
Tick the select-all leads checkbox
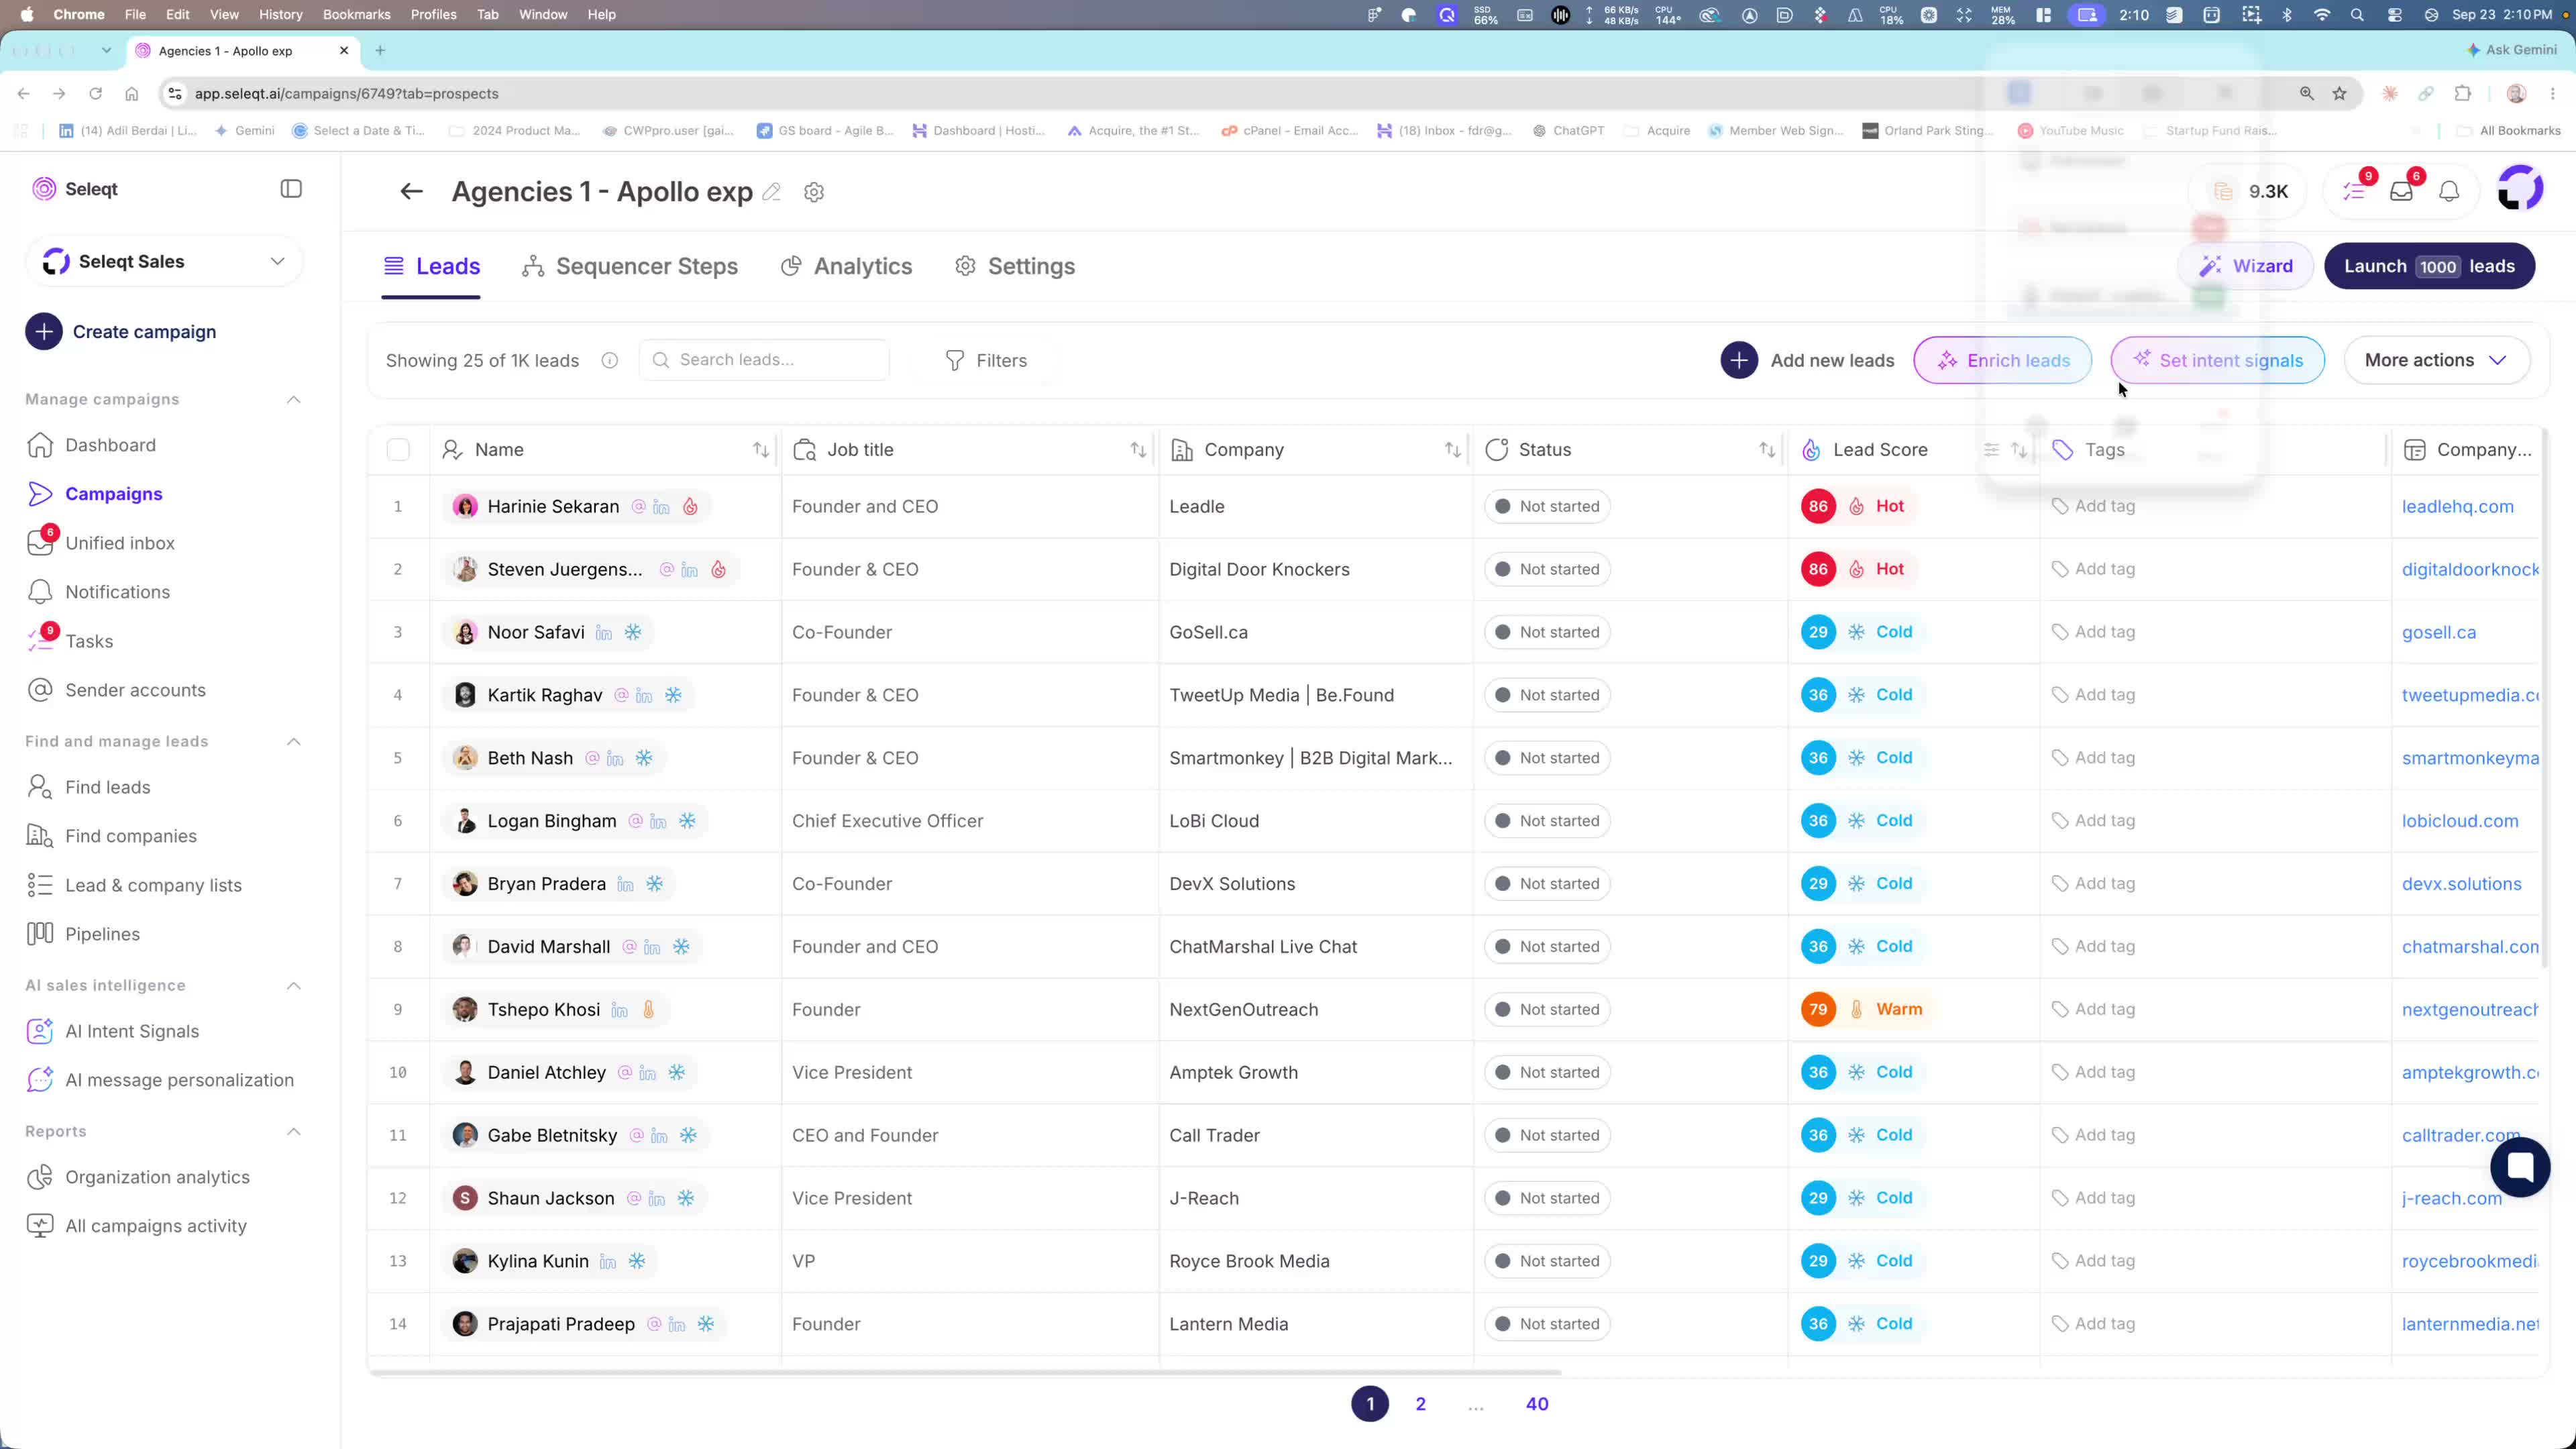tap(398, 450)
